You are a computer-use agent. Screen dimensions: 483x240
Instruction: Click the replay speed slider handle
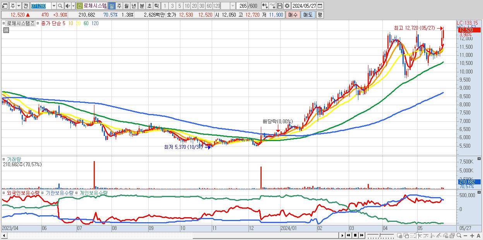click(380, 235)
